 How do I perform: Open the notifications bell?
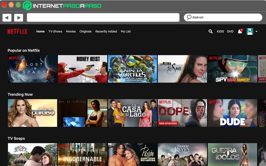tap(240, 31)
